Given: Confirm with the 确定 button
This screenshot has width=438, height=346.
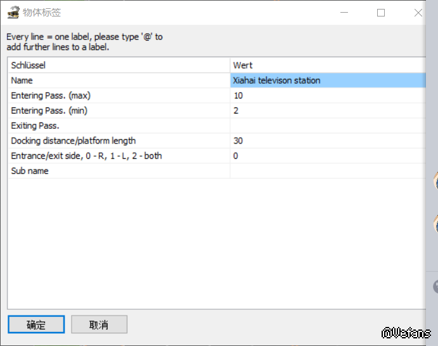Looking at the screenshot, I should (36, 324).
